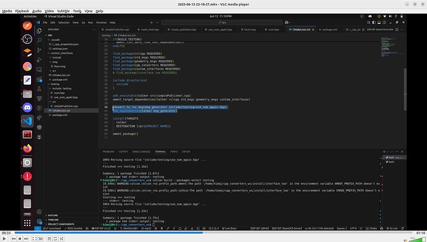Collapse the msg folder
This screenshot has width=427, height=242.
(x=54, y=62)
